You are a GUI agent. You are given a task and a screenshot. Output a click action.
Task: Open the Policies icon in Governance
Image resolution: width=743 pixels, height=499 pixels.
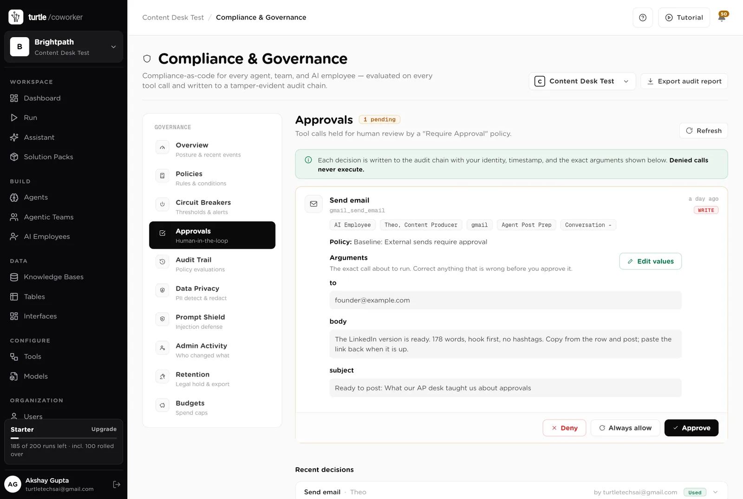[162, 176]
